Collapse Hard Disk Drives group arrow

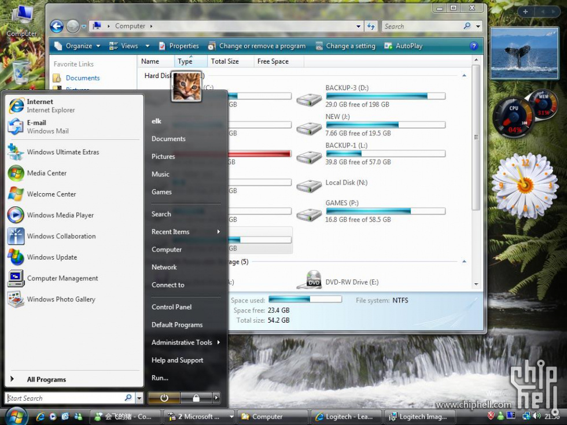[464, 76]
